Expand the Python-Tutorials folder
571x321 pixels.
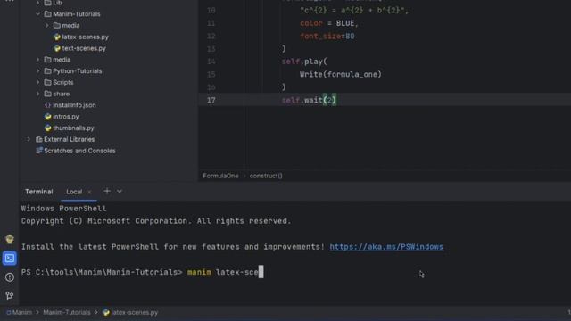37,71
